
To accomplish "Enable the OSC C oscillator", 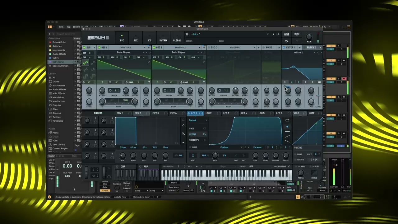I will click(x=209, y=48).
